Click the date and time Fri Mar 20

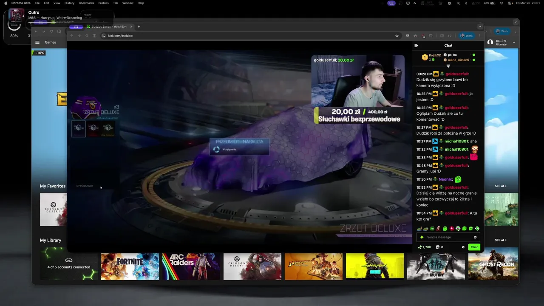[529, 3]
